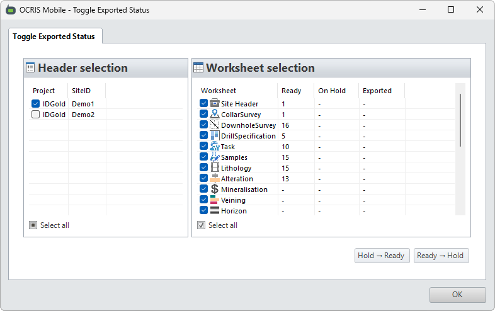Select the Toggle Exported Status tab
This screenshot has width=495, height=311.
(55, 36)
